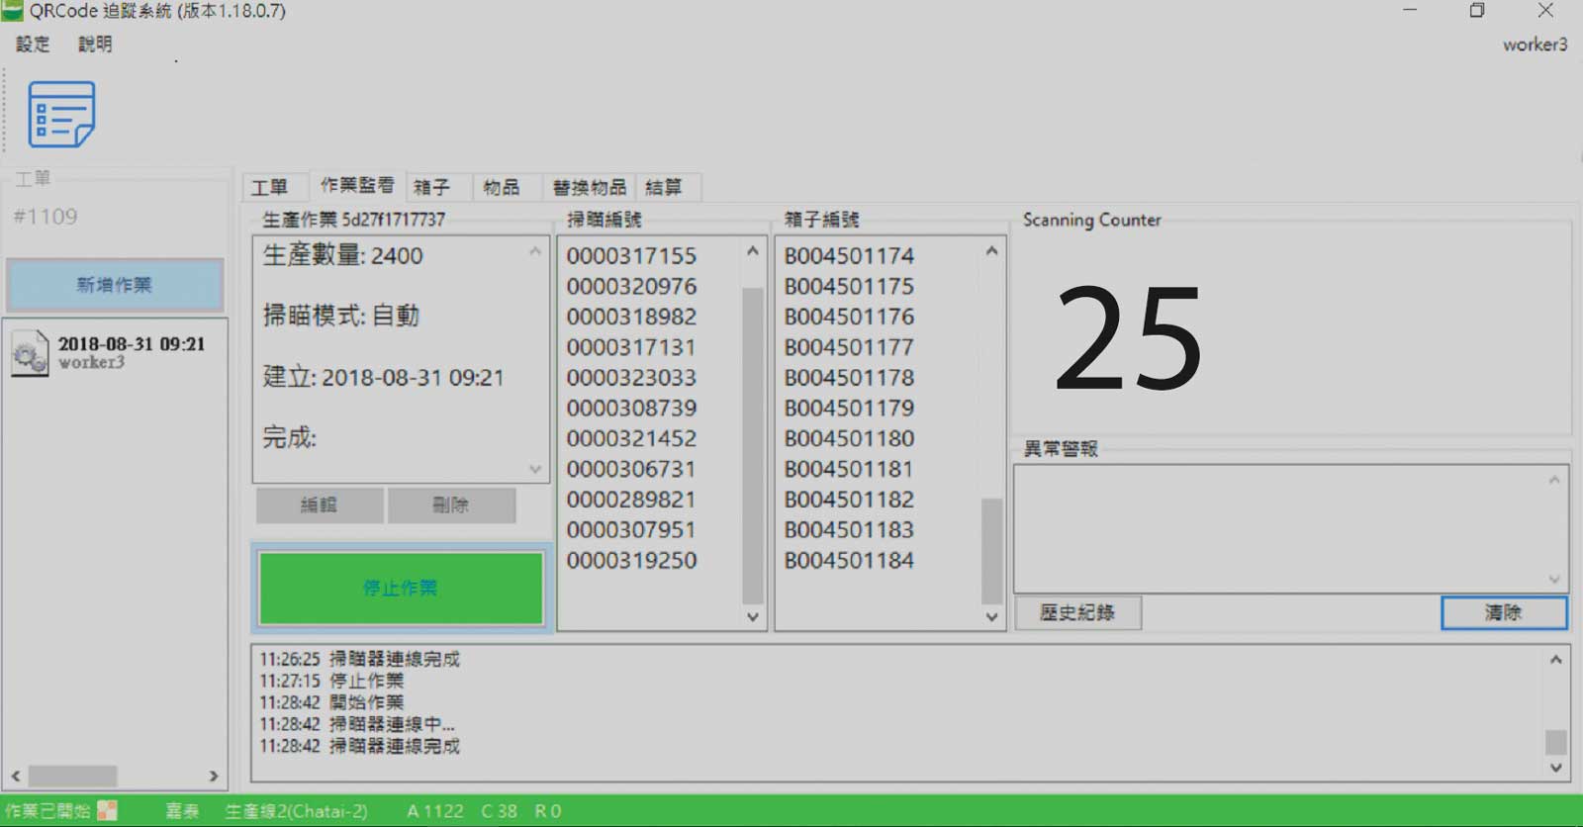Click the status indicator icon in status bar
The height and width of the screenshot is (827, 1583).
click(x=107, y=811)
